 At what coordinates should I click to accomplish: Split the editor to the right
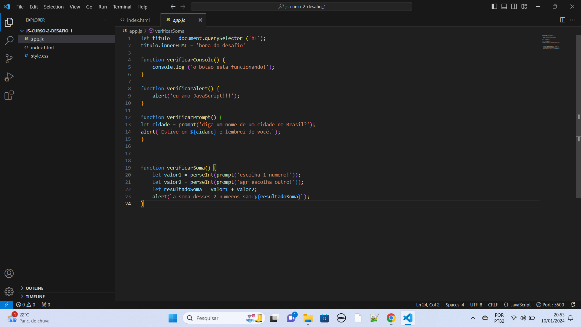(563, 20)
